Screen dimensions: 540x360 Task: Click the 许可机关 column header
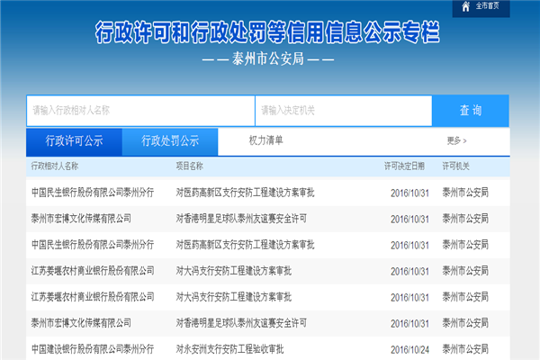point(456,166)
